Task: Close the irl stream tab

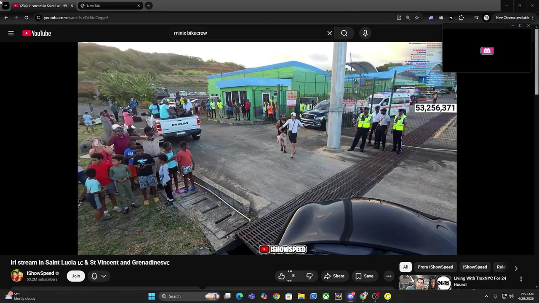Action: (72, 5)
